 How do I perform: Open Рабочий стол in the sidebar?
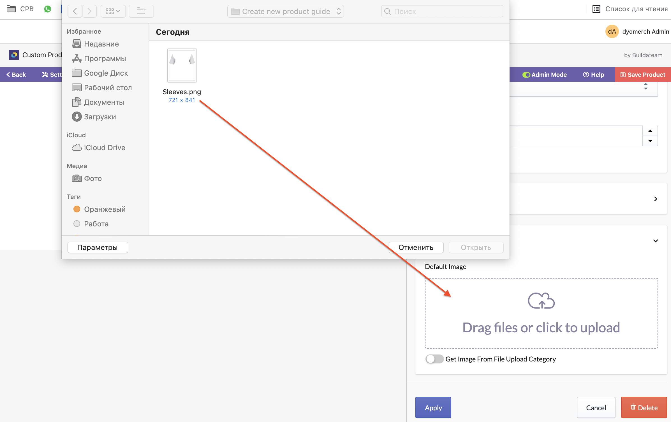coord(102,88)
